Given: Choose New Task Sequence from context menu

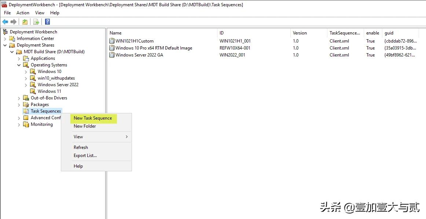Looking at the screenshot, I should click(x=96, y=118).
